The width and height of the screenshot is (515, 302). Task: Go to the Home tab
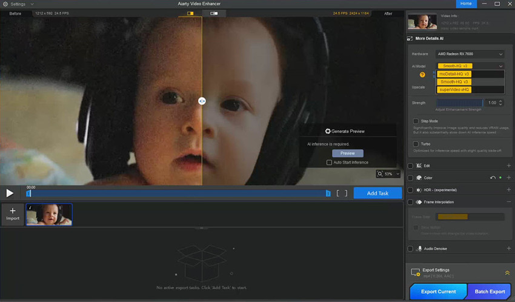466,4
